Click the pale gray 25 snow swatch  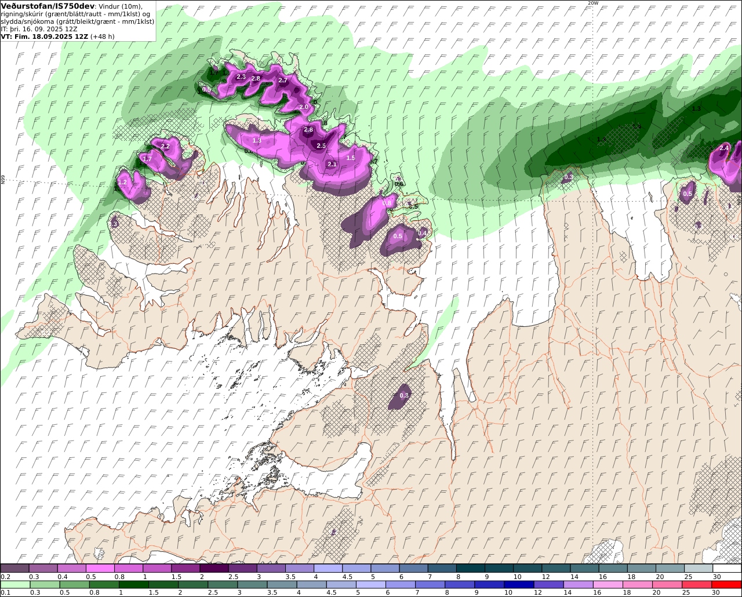point(699,568)
